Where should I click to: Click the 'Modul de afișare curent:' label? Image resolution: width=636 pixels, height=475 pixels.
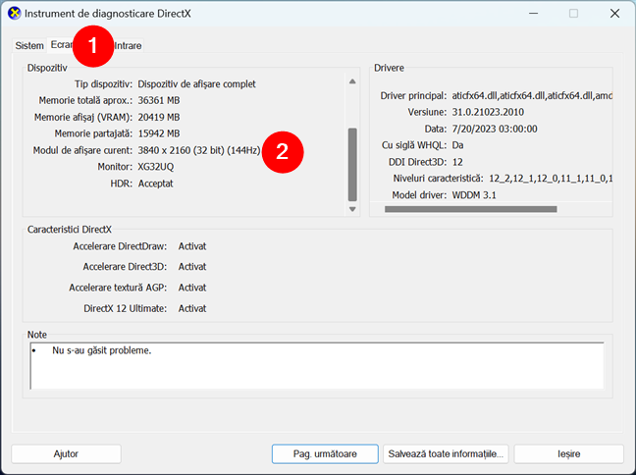coord(82,150)
